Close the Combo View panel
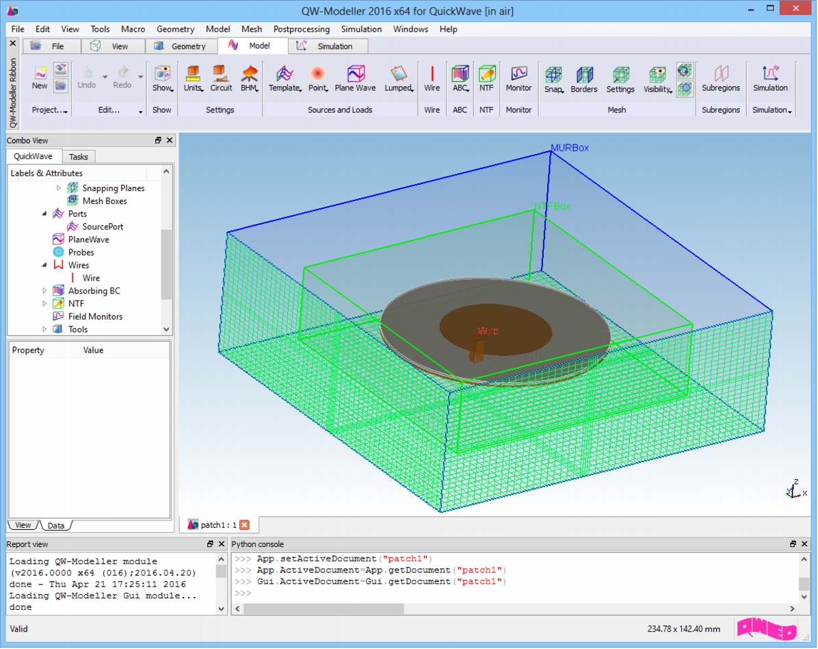The image size is (818, 649). 170,140
